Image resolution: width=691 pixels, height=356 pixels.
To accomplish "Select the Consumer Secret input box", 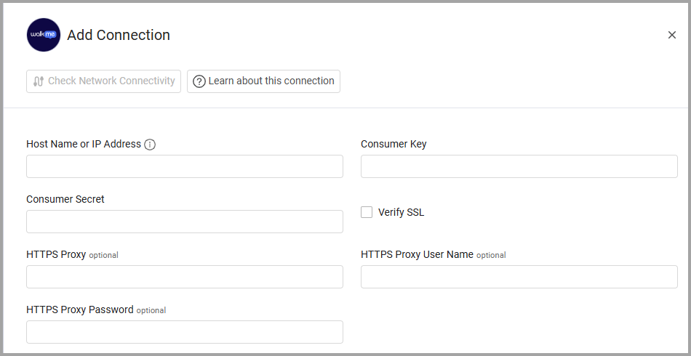I will [x=185, y=222].
